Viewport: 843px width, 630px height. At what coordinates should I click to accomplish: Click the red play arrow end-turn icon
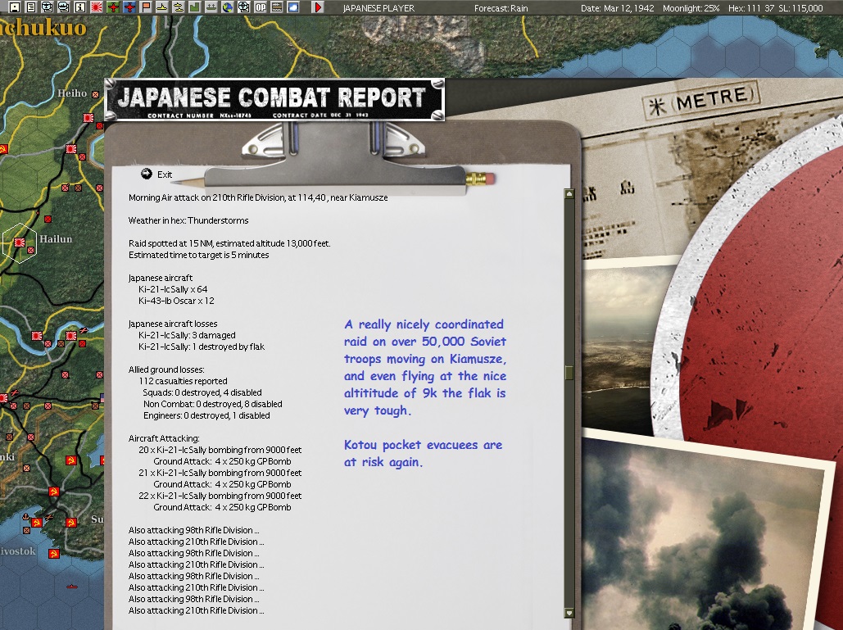pyautogui.click(x=318, y=7)
